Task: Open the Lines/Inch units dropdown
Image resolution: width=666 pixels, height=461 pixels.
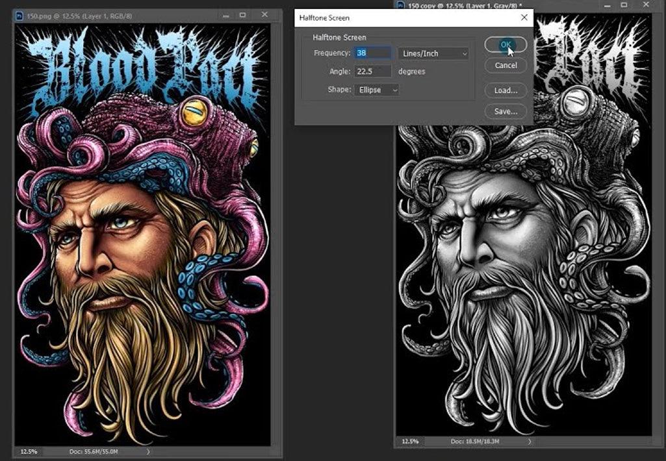Action: click(433, 53)
